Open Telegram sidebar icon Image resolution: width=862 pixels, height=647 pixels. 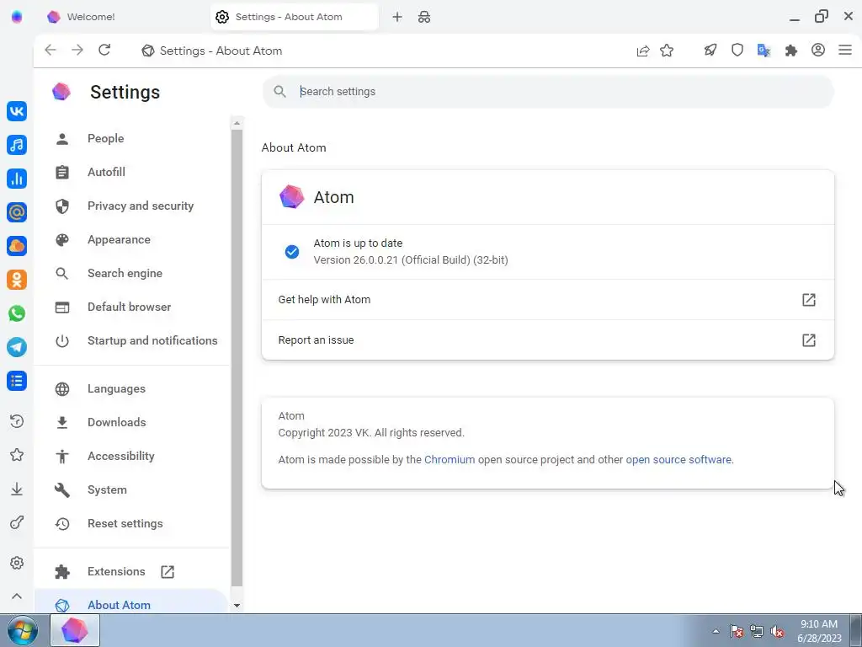pyautogui.click(x=17, y=346)
